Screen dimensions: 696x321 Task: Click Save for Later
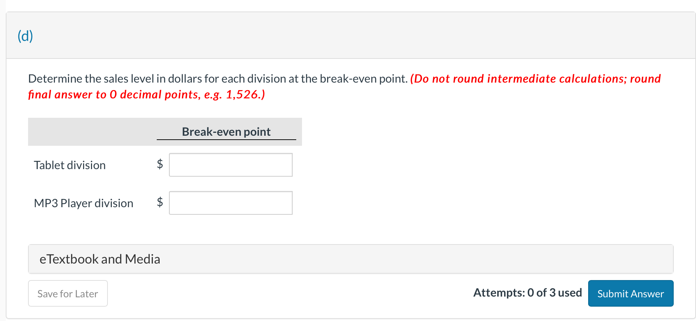pos(68,293)
